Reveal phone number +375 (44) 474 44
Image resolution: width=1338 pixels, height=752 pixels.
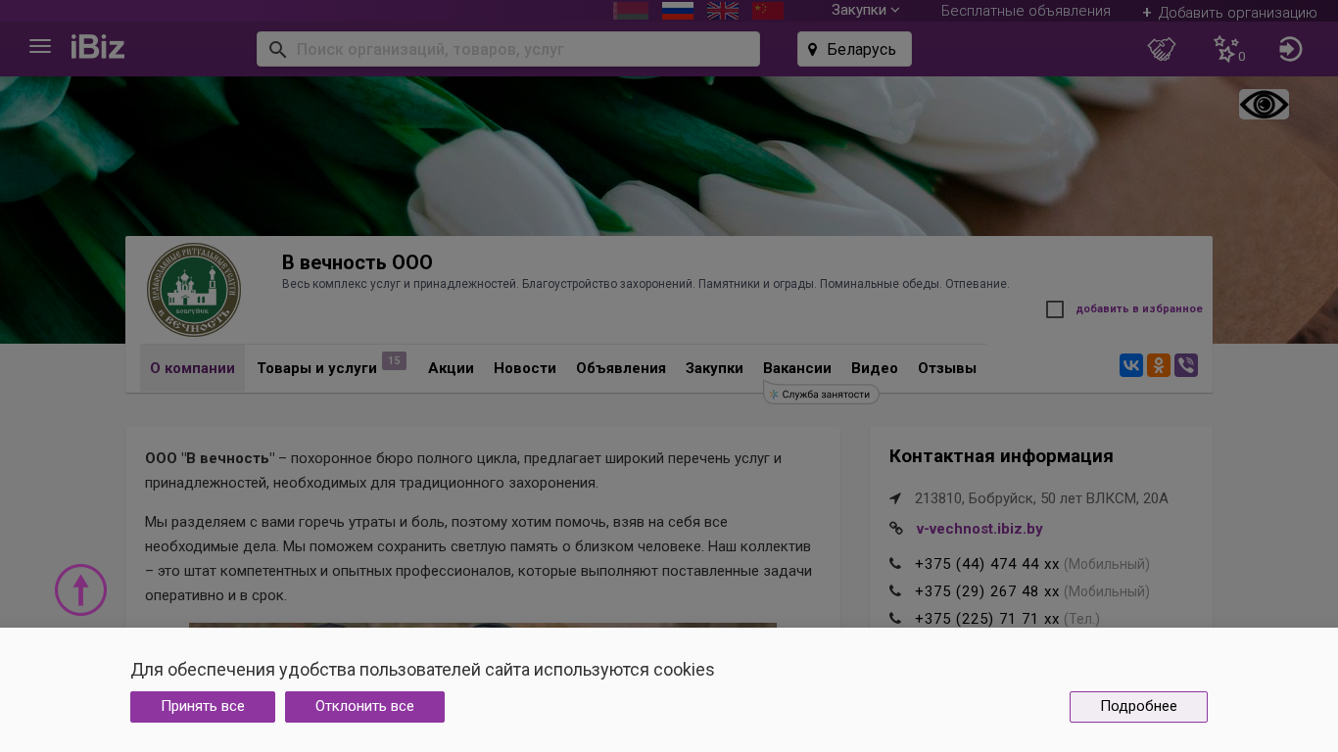[x=987, y=564]
